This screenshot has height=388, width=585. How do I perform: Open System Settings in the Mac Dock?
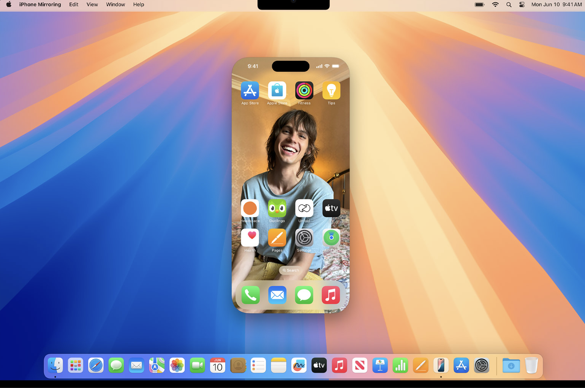point(482,366)
